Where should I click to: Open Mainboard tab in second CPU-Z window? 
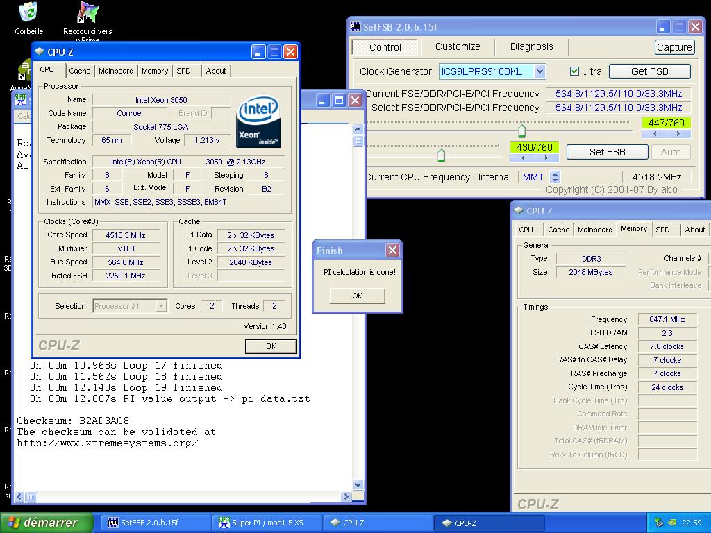click(595, 230)
